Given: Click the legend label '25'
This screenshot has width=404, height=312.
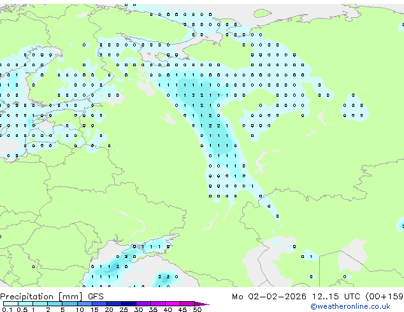Looking at the screenshot, I should click(x=124, y=309).
